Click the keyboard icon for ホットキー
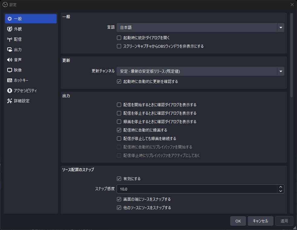This screenshot has height=230, width=297. [10, 80]
